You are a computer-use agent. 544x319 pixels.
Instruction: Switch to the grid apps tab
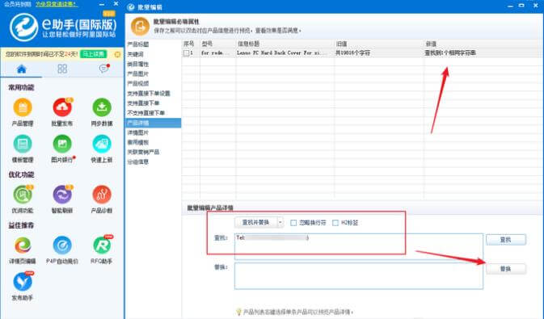click(62, 69)
